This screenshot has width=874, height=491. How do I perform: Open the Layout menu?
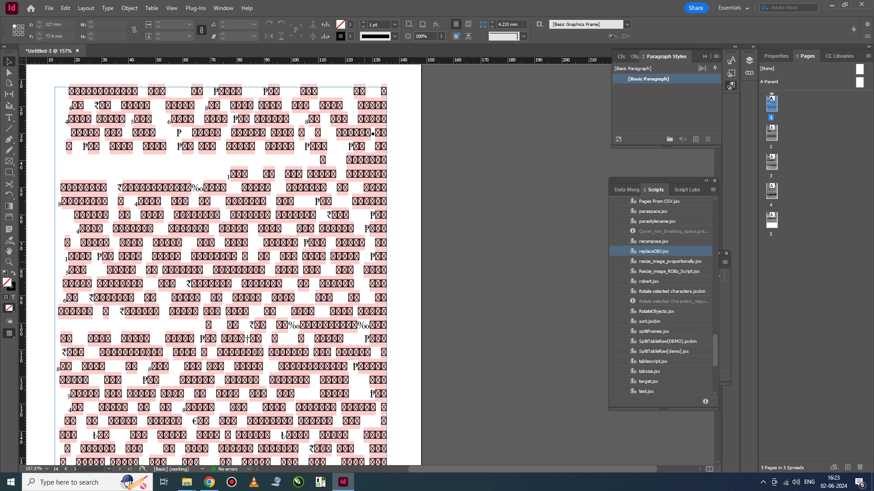coord(86,8)
